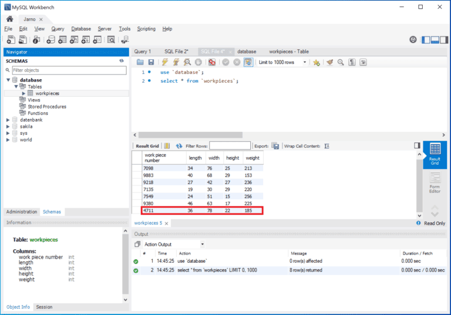Create new table icon in main toolbar
Image resolution: width=451 pixels, height=315 pixels.
coord(62,39)
